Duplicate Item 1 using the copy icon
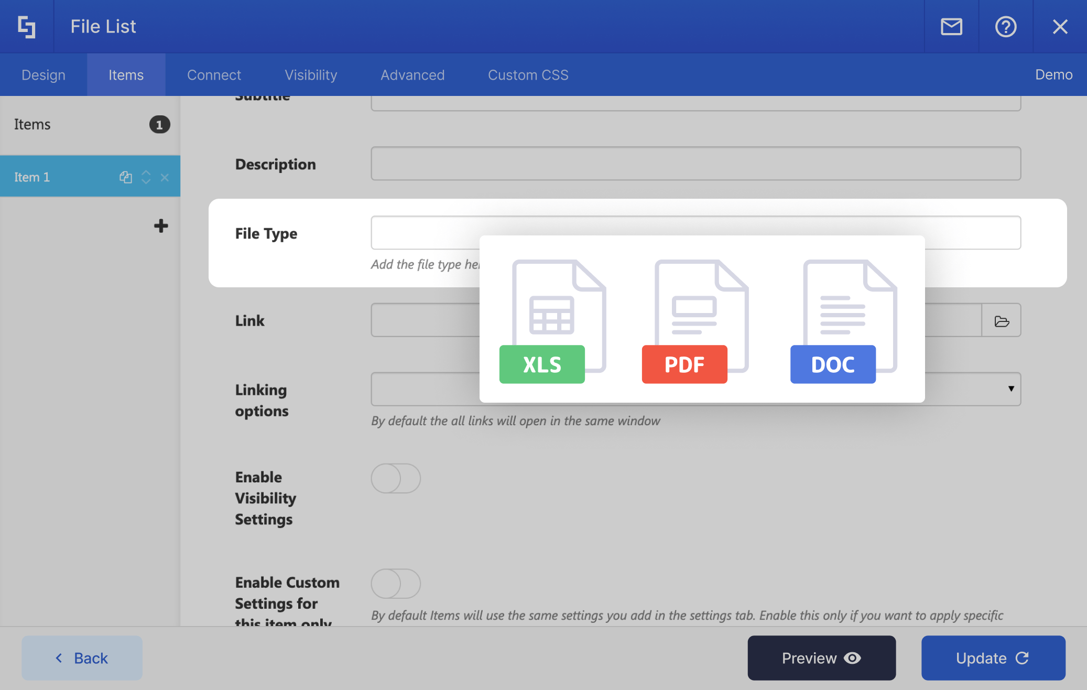 [125, 177]
